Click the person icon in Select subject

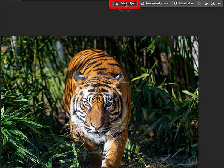[x=117, y=4]
